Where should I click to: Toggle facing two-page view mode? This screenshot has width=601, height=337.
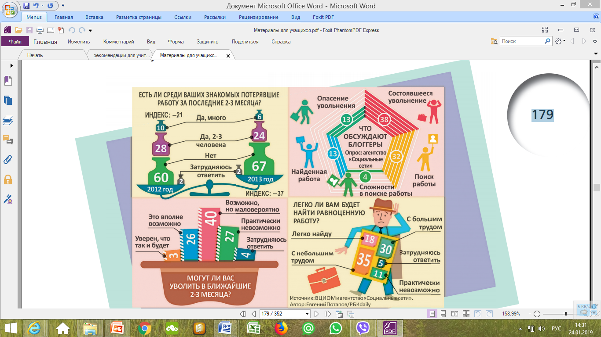tap(454, 314)
